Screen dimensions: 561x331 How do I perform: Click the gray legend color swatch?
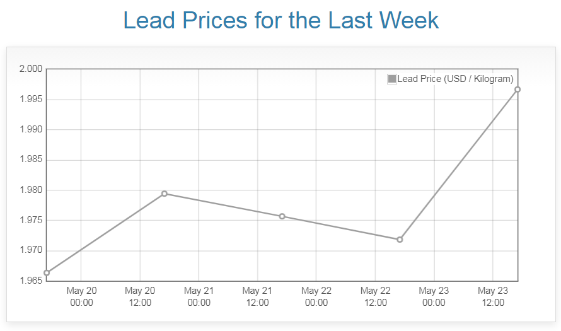392,79
